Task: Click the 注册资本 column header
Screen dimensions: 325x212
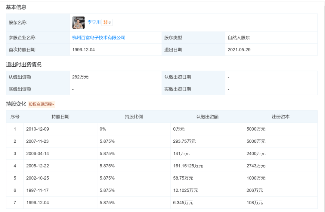Action: pyautogui.click(x=280, y=117)
